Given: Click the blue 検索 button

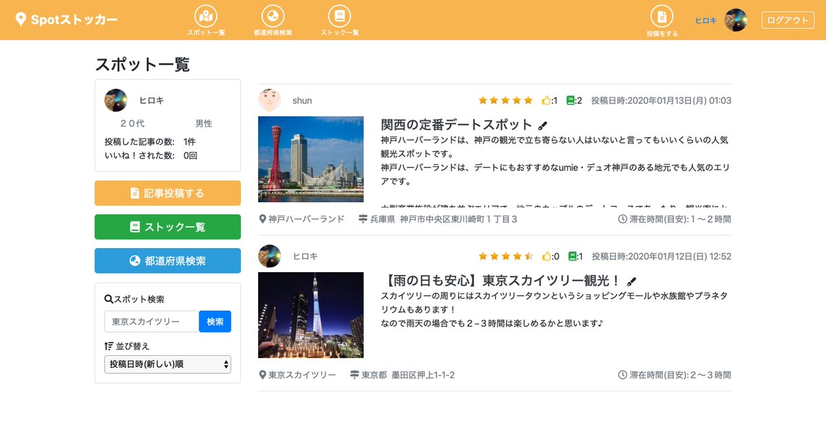Looking at the screenshot, I should 215,322.
